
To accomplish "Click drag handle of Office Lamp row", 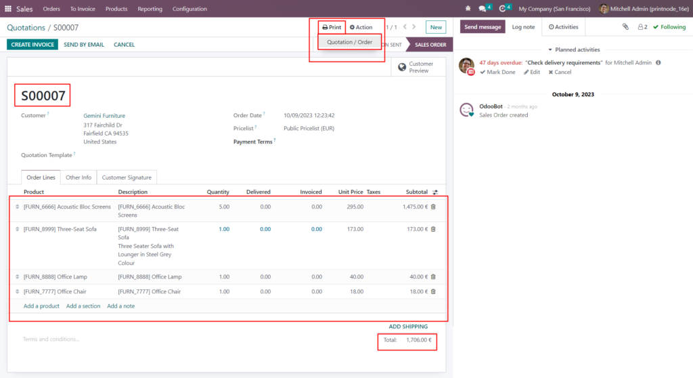I will tap(17, 277).
